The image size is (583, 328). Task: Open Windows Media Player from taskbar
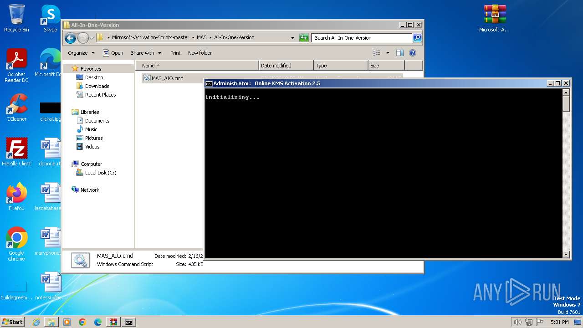click(67, 322)
